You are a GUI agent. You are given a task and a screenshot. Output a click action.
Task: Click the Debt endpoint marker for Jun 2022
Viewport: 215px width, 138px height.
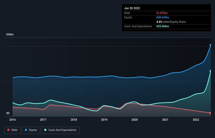211,113
